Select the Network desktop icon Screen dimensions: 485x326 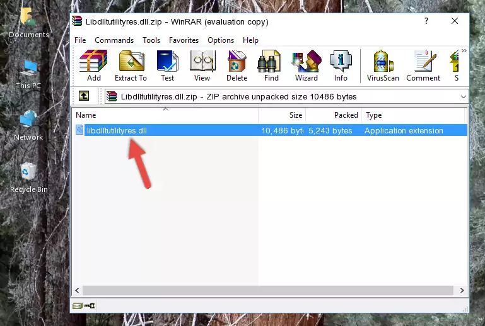(28, 126)
